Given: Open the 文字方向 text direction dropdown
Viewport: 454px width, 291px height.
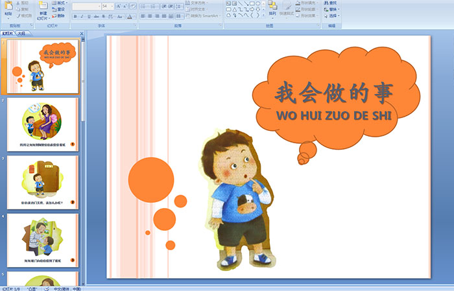Looking at the screenshot, I should 197,3.
